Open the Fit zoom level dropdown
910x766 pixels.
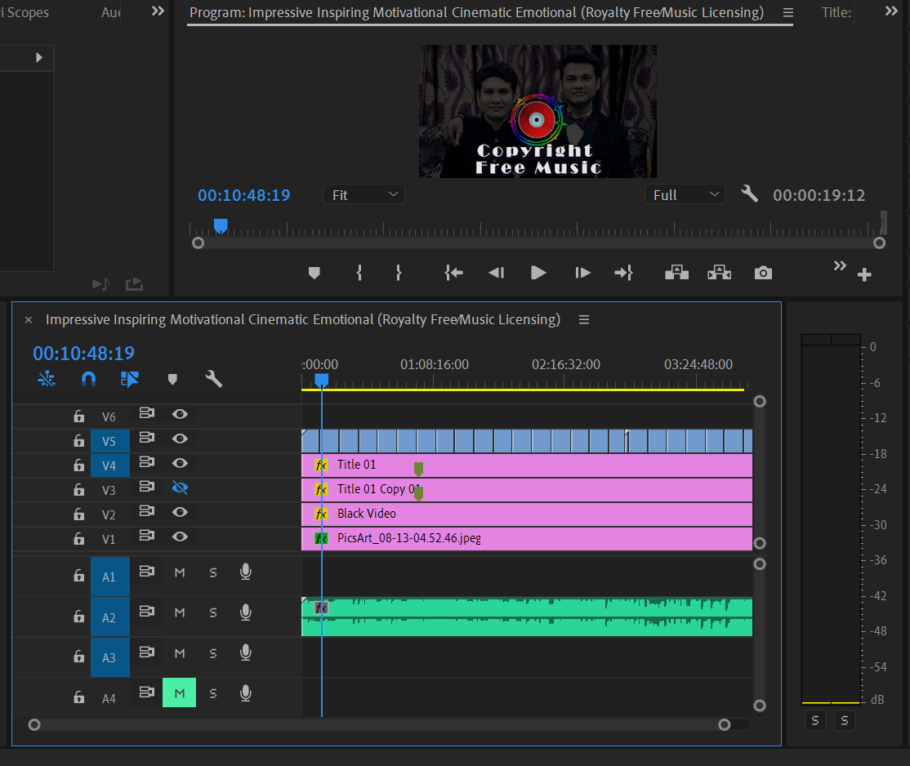coord(364,194)
